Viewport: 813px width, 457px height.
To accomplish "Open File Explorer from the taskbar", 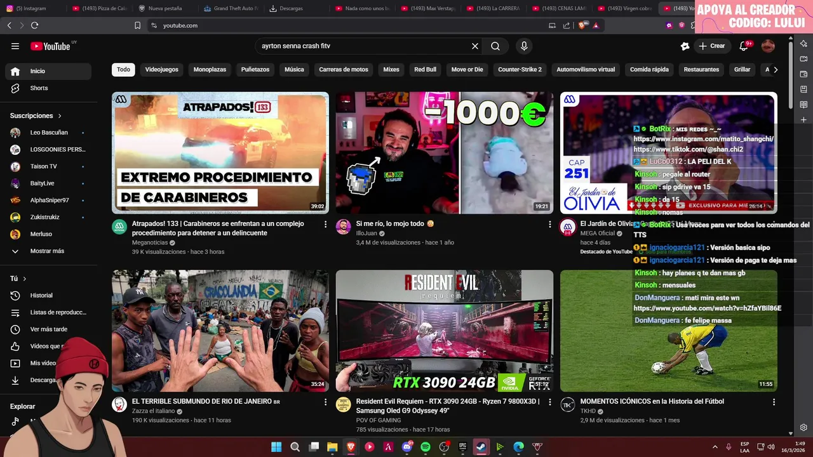I will click(x=332, y=447).
